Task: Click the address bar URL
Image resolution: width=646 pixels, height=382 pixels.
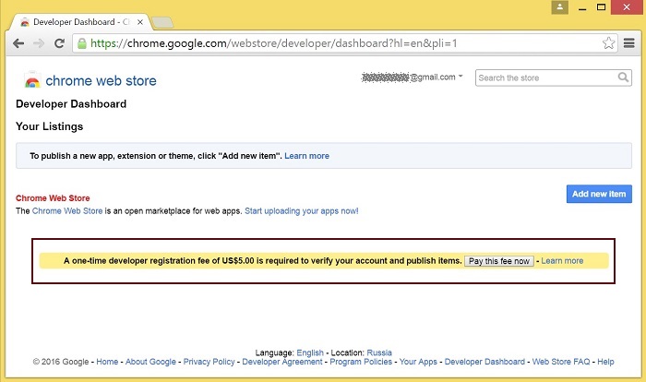Action: (277, 43)
